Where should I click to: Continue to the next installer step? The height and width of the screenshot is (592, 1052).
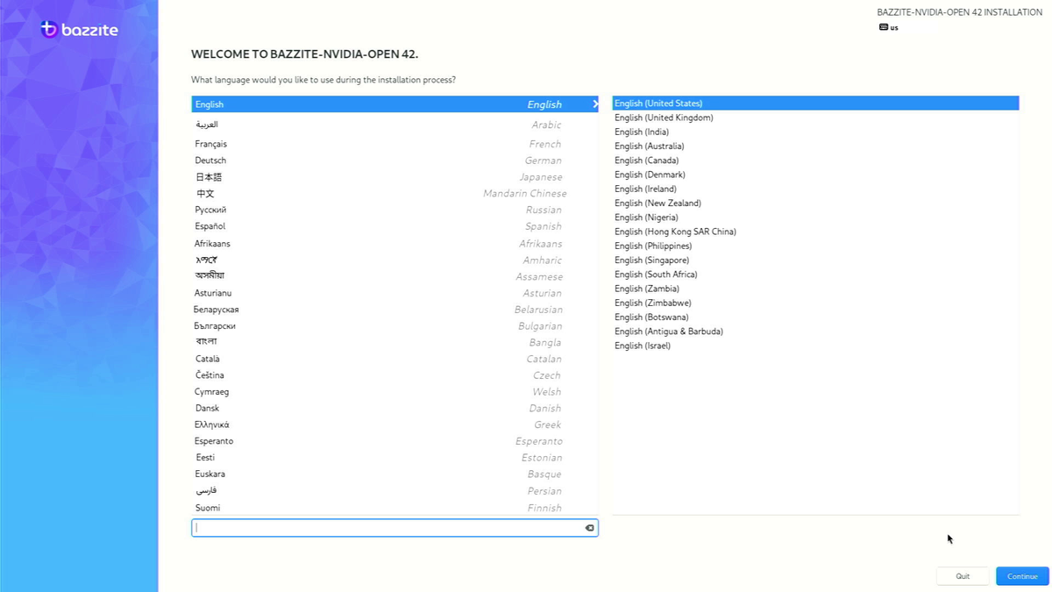[1022, 576]
